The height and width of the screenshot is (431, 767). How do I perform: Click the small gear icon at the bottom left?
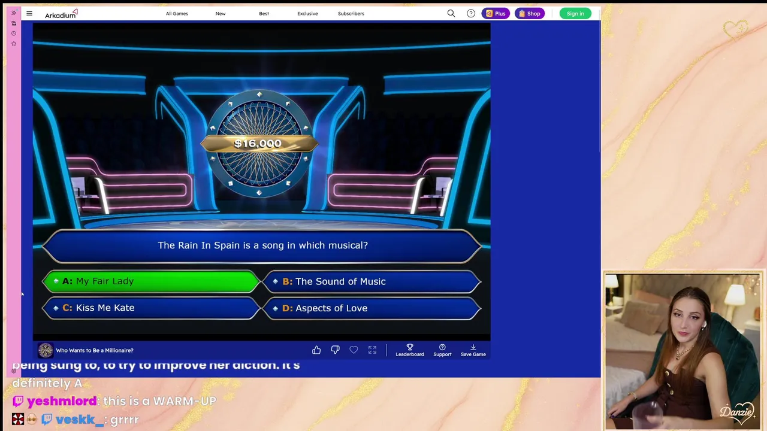click(14, 371)
